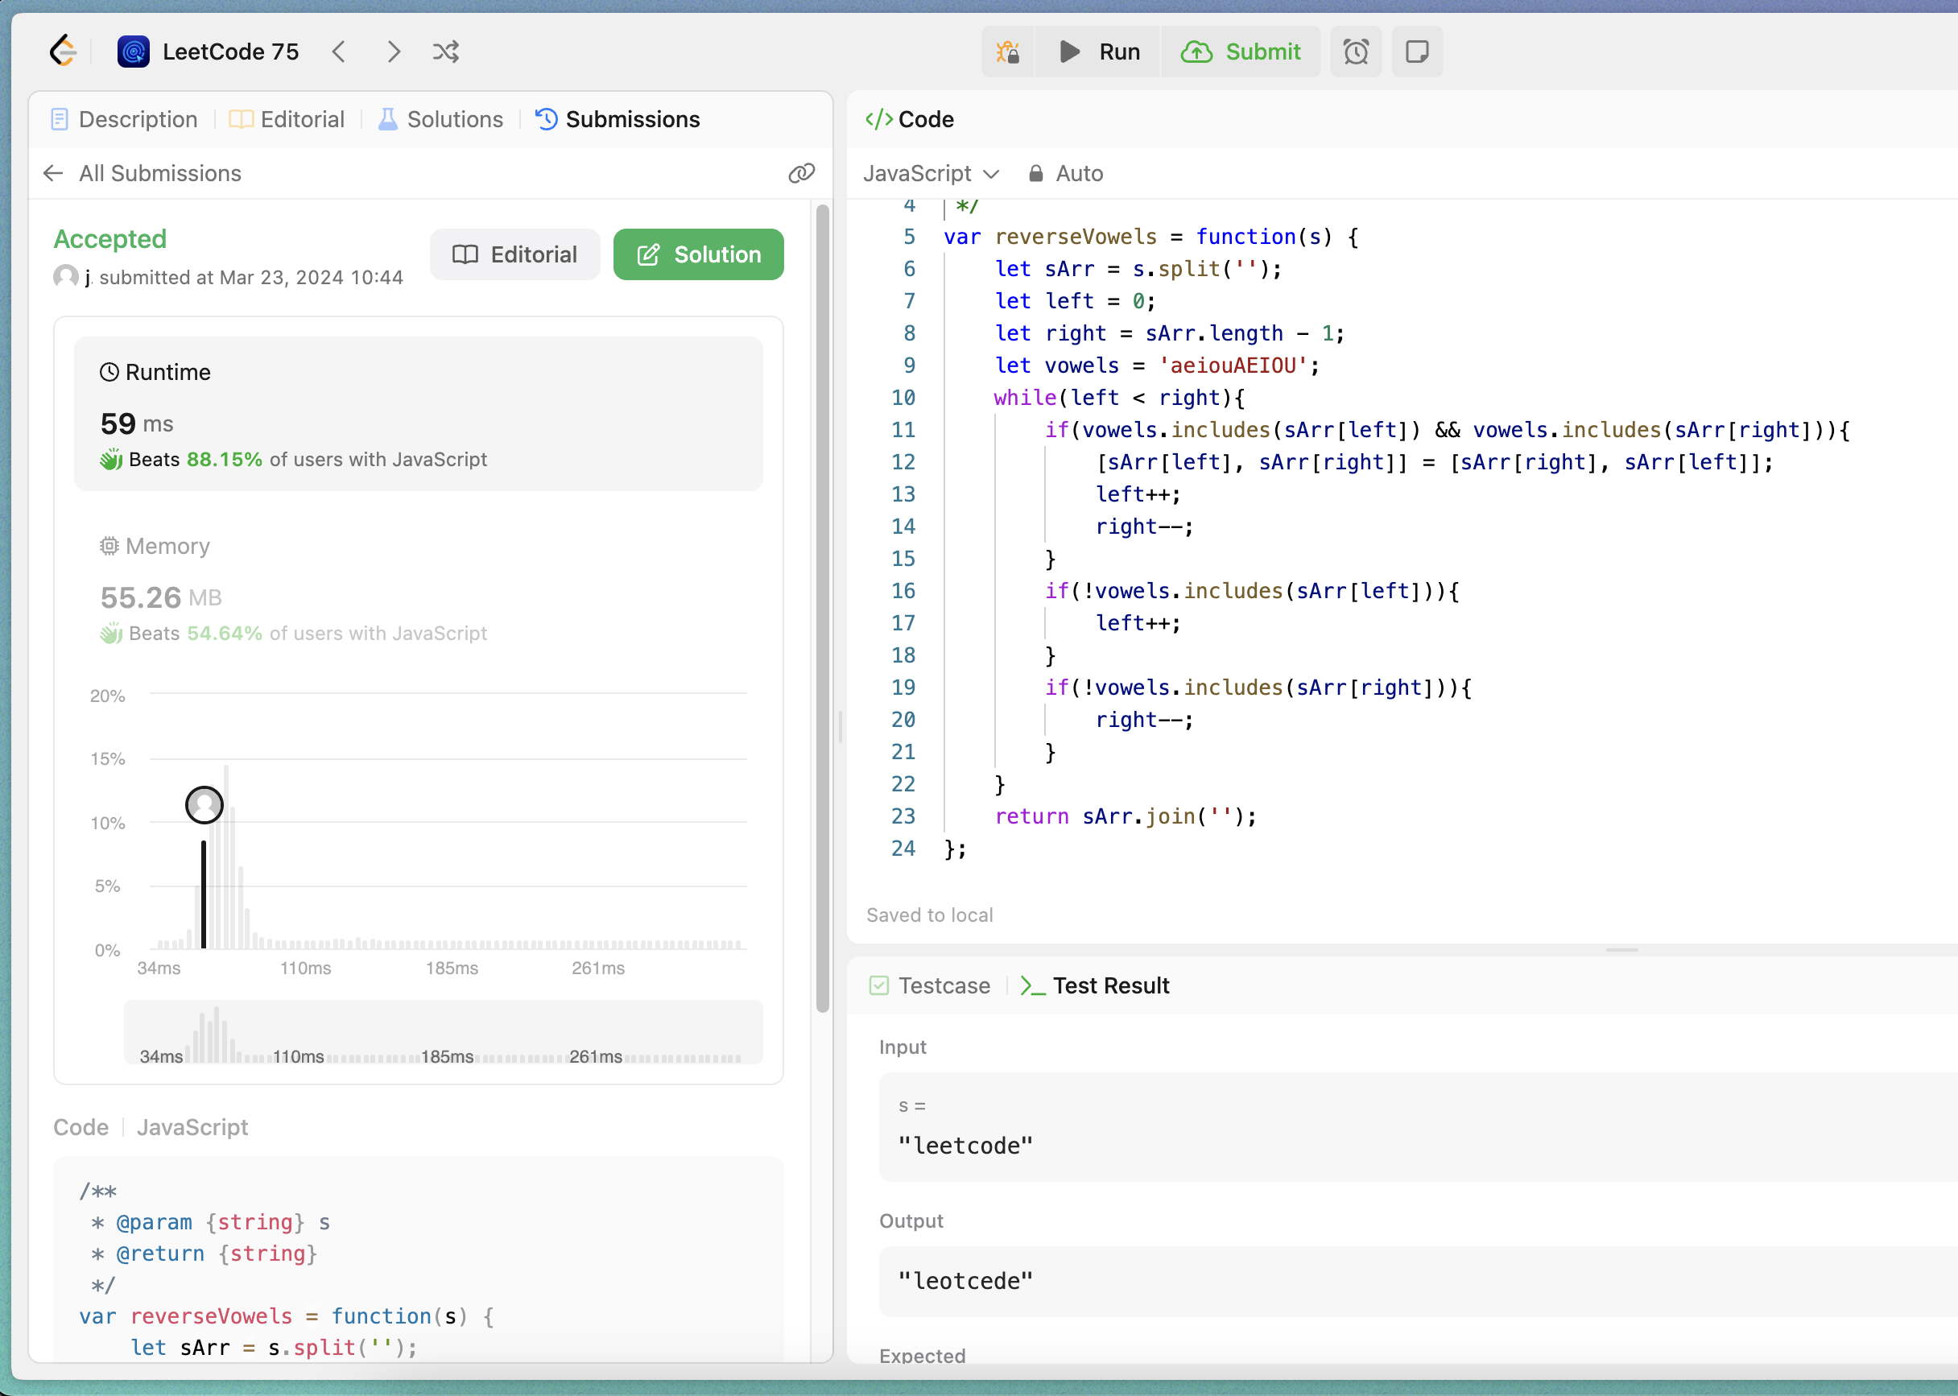Select the Submissions tab
This screenshot has height=1396, width=1958.
pyautogui.click(x=618, y=119)
